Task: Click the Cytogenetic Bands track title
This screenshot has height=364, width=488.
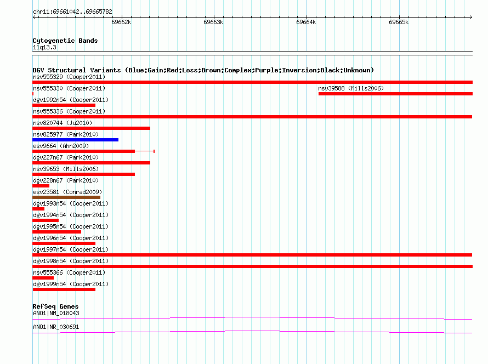Action: pyautogui.click(x=65, y=41)
